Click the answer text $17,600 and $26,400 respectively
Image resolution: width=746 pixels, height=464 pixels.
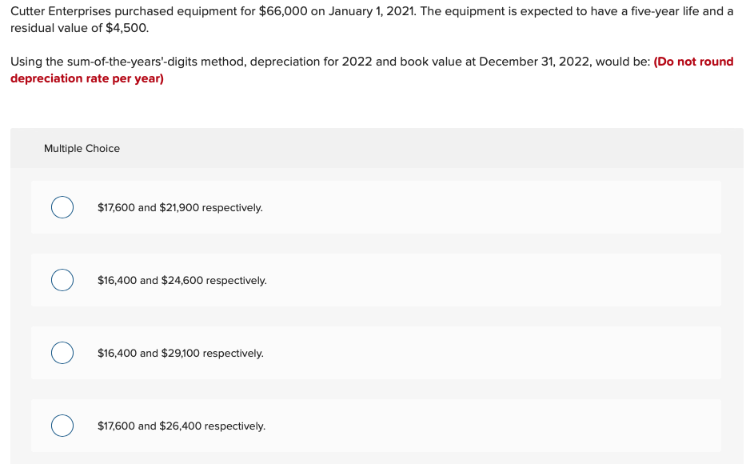pyautogui.click(x=182, y=426)
